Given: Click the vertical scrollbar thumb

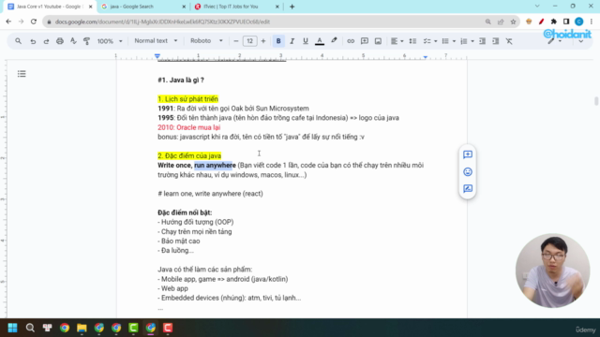Looking at the screenshot, I should pos(596,101).
